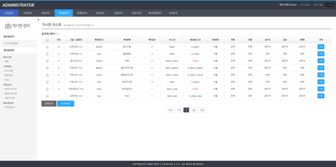Image resolution: width=336 pixels, height=167 pixels.
Task: Check the box for the gallery row
Action: click(x=47, y=68)
